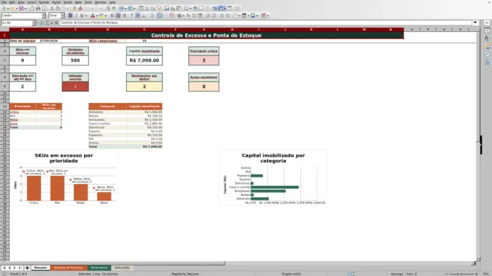Viewport: 492px width, 276px height.
Task: Click the Merge and Center Cells icon
Action: click(160, 15)
